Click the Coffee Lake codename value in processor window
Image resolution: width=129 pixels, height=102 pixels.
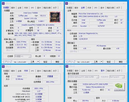23,16
